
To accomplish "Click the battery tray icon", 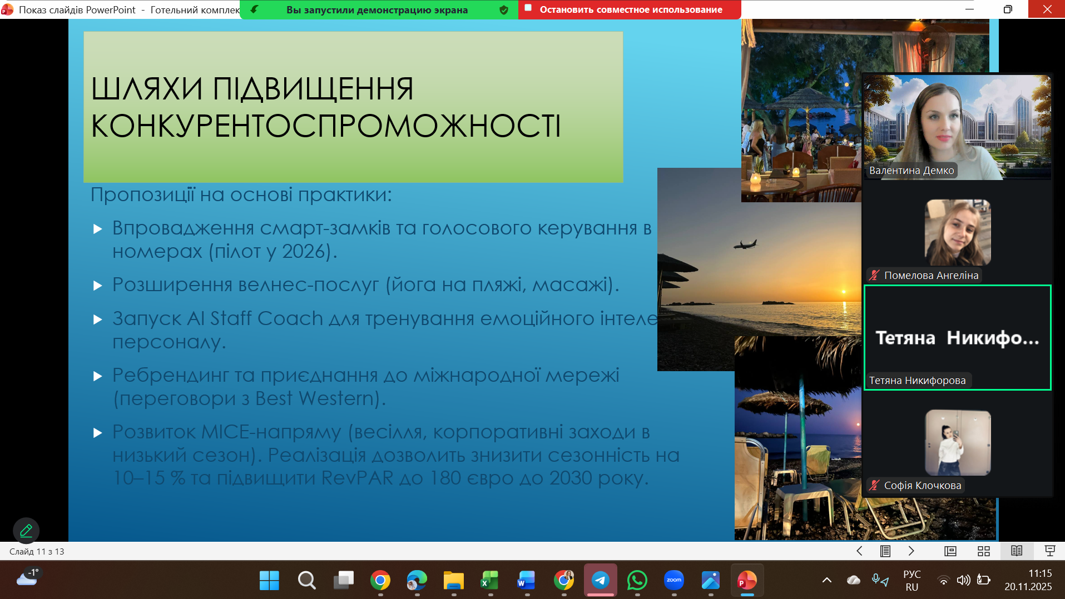I will click(983, 581).
